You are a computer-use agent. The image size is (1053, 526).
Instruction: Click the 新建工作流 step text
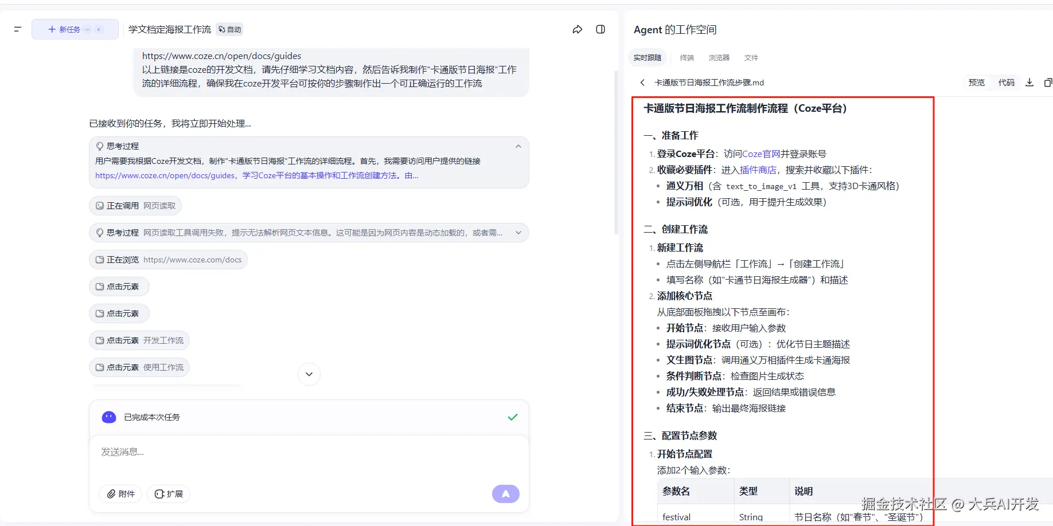pyautogui.click(x=680, y=248)
